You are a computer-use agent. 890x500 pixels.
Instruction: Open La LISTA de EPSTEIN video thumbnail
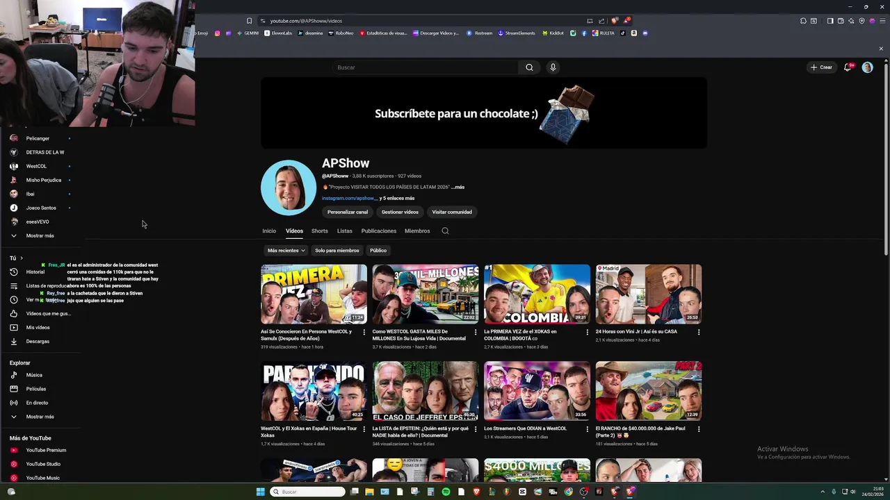click(426, 391)
